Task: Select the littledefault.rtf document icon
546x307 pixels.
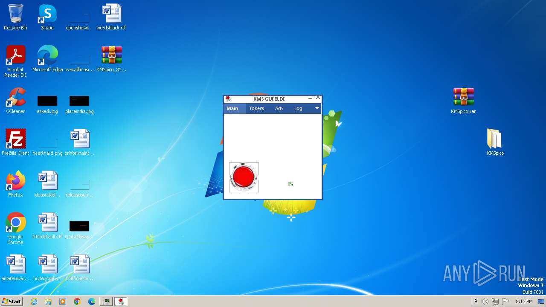Action: pos(47,226)
